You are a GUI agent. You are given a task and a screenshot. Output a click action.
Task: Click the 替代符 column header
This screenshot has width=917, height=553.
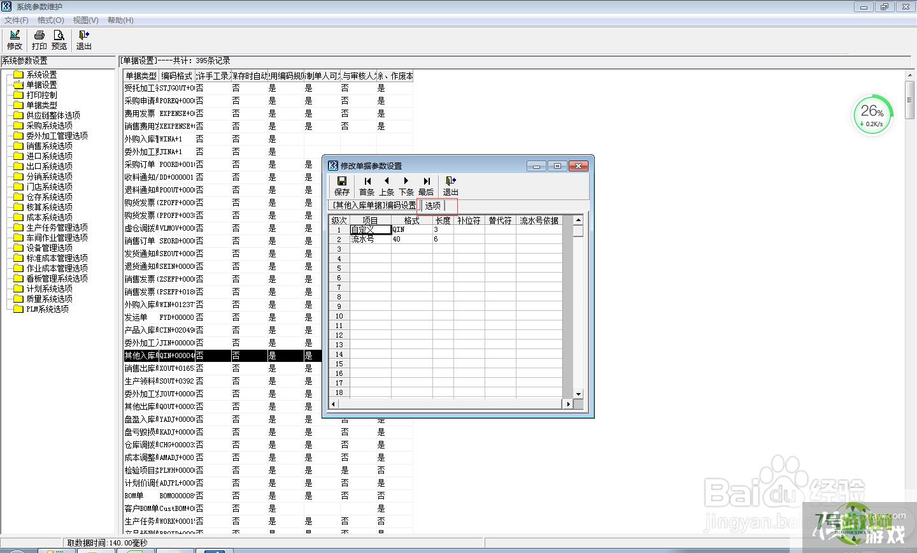tap(501, 220)
